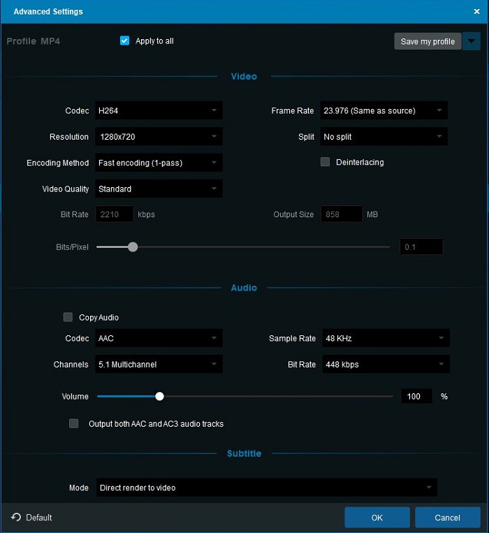The height and width of the screenshot is (533, 489).
Task: Click the video Bit Rate 2210 field
Action: 115,214
